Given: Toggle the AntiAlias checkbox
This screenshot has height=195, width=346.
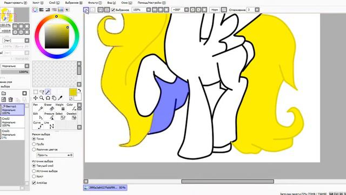Looking at the screenshot, I should 34,183.
